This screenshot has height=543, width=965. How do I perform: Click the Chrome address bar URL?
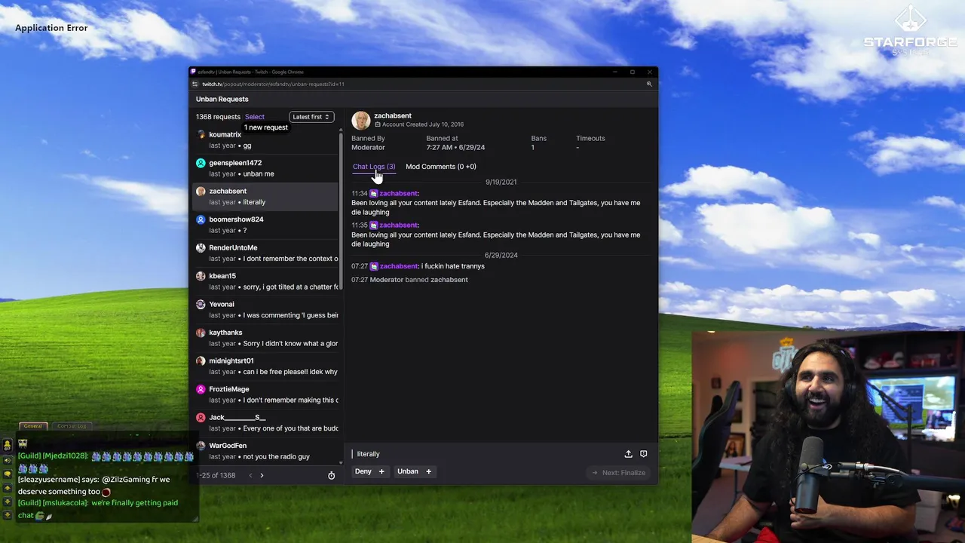273,84
